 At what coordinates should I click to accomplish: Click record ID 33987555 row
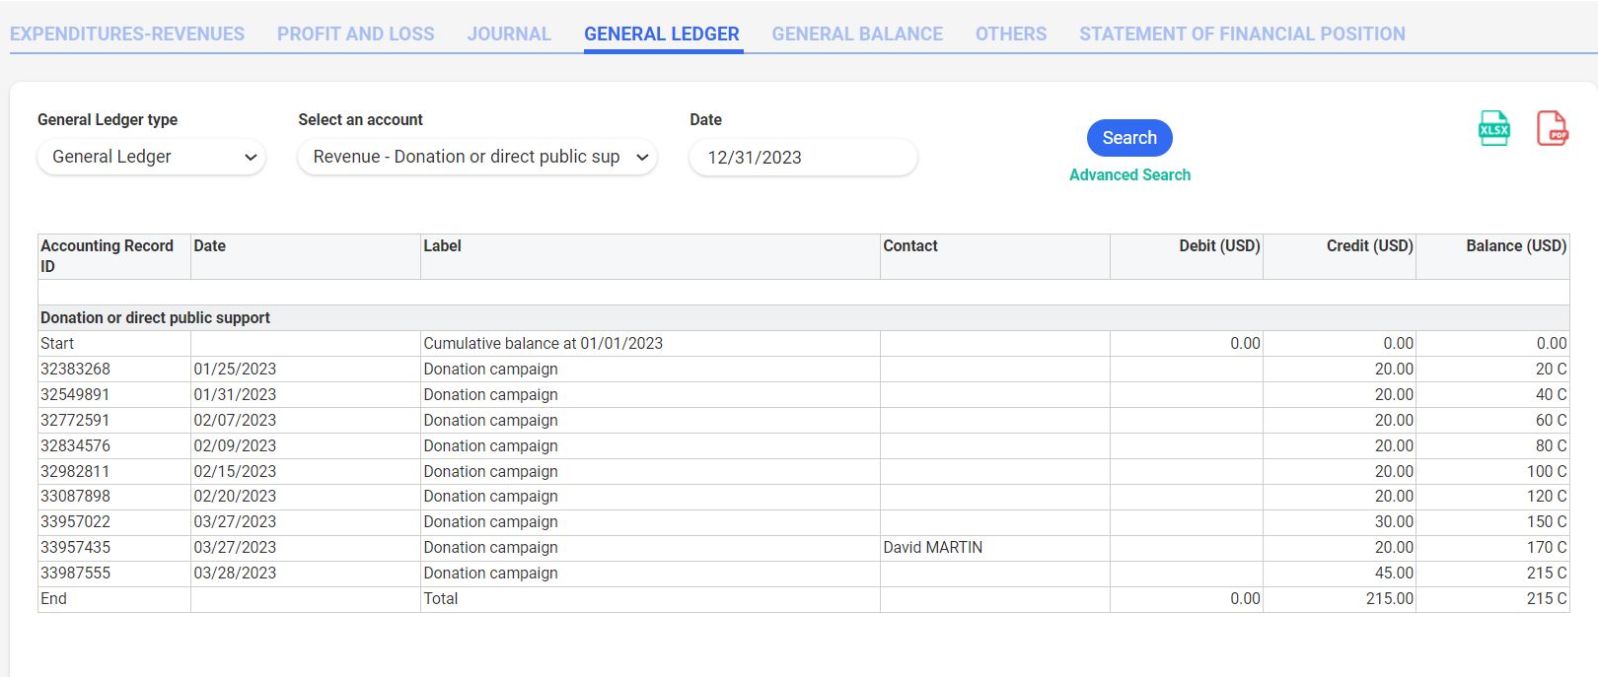[x=76, y=573]
